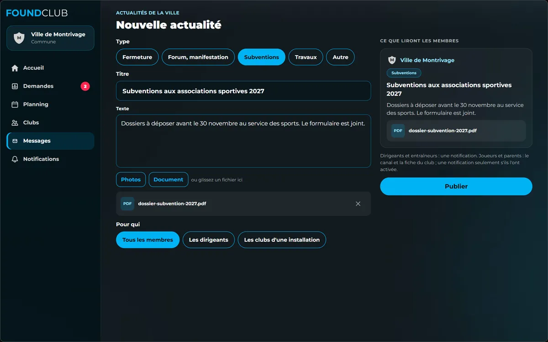
Task: Click the preview text about 30 novembre
Action: click(x=455, y=109)
